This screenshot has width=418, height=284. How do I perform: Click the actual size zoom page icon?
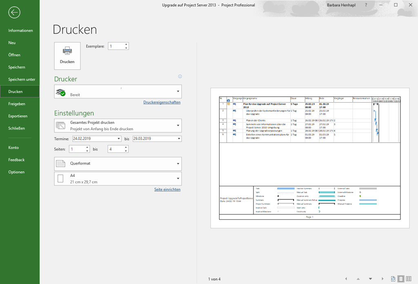click(x=393, y=279)
